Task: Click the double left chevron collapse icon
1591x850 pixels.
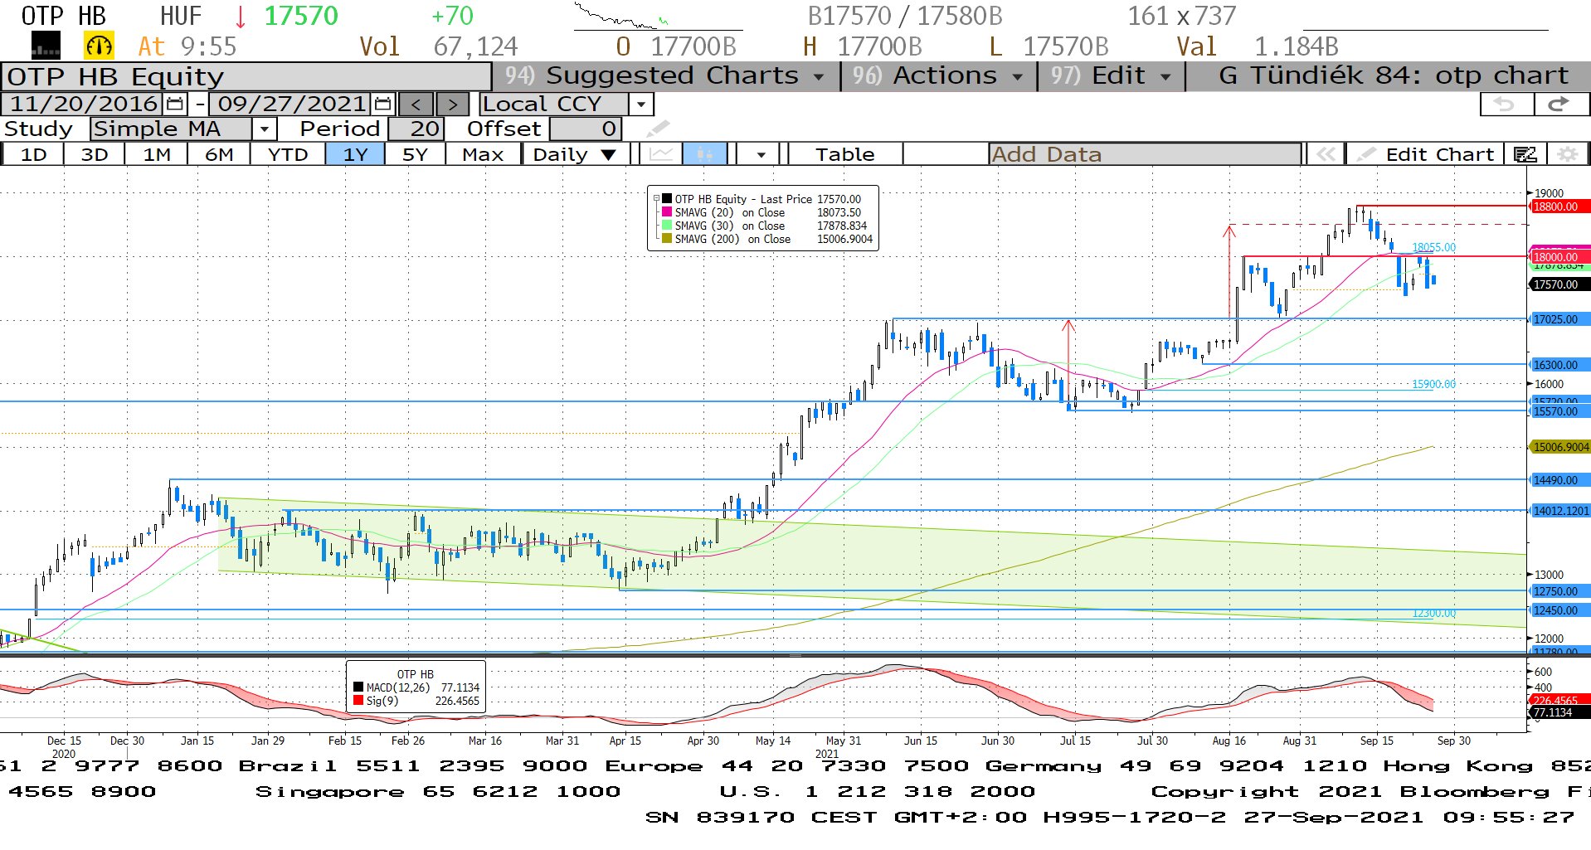Action: [1326, 154]
